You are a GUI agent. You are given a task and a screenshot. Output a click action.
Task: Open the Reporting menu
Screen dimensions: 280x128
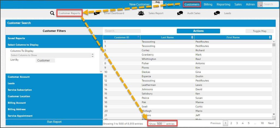(223, 4)
